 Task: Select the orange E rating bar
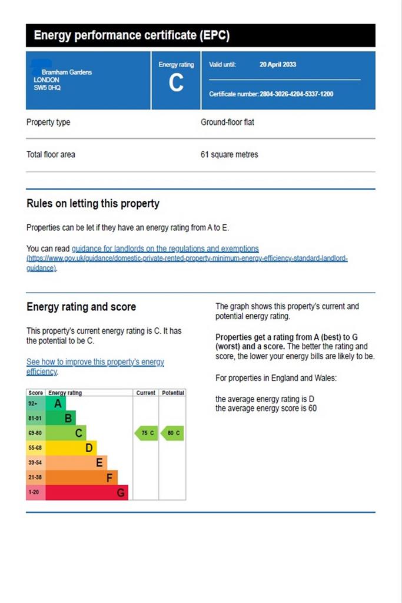[76, 462]
